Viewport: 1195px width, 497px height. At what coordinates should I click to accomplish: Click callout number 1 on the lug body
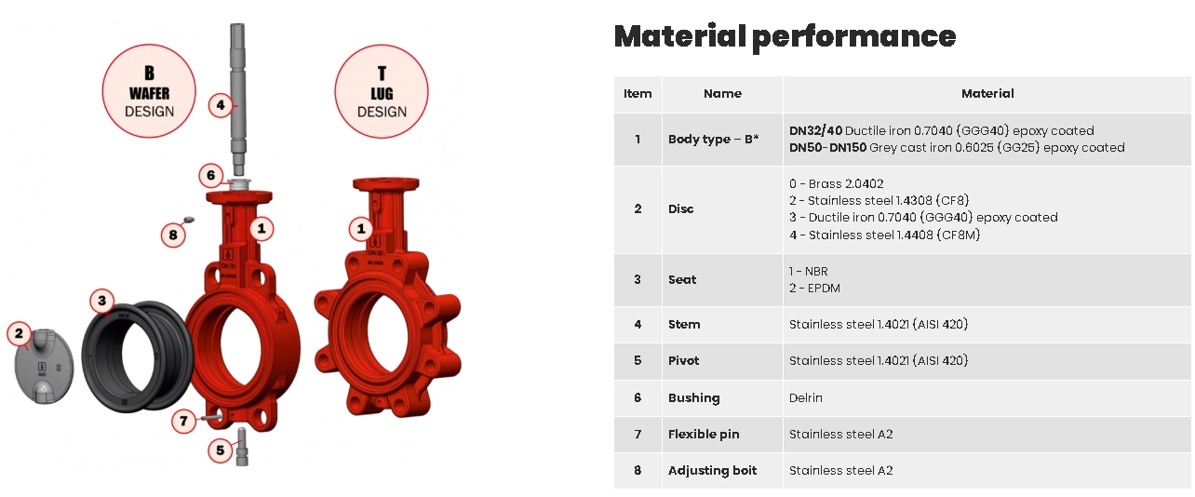pyautogui.click(x=361, y=228)
